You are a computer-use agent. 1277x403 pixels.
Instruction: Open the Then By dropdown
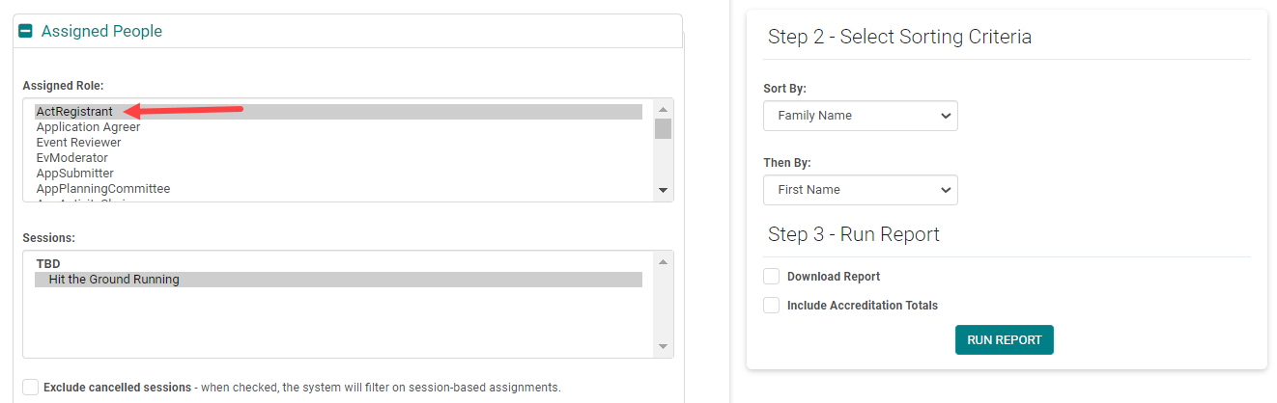pos(860,190)
